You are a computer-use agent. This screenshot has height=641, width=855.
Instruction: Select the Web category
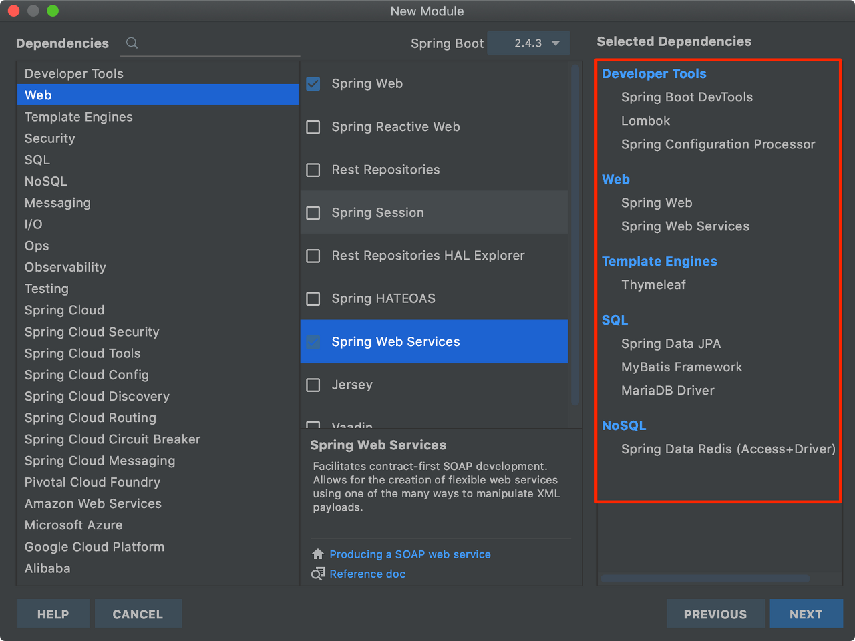pyautogui.click(x=158, y=95)
